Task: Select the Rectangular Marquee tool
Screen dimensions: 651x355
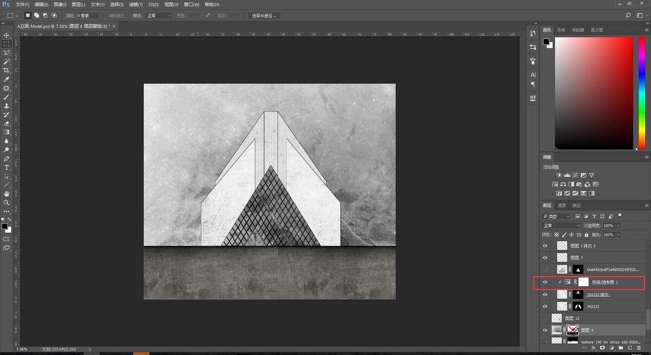Action: pyautogui.click(x=7, y=44)
